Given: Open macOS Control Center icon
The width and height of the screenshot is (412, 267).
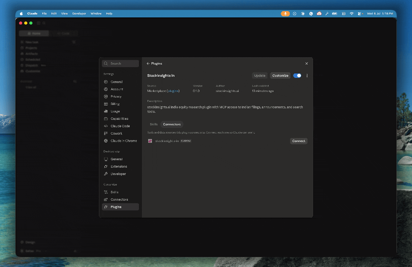Looking at the screenshot, I should coord(360,14).
